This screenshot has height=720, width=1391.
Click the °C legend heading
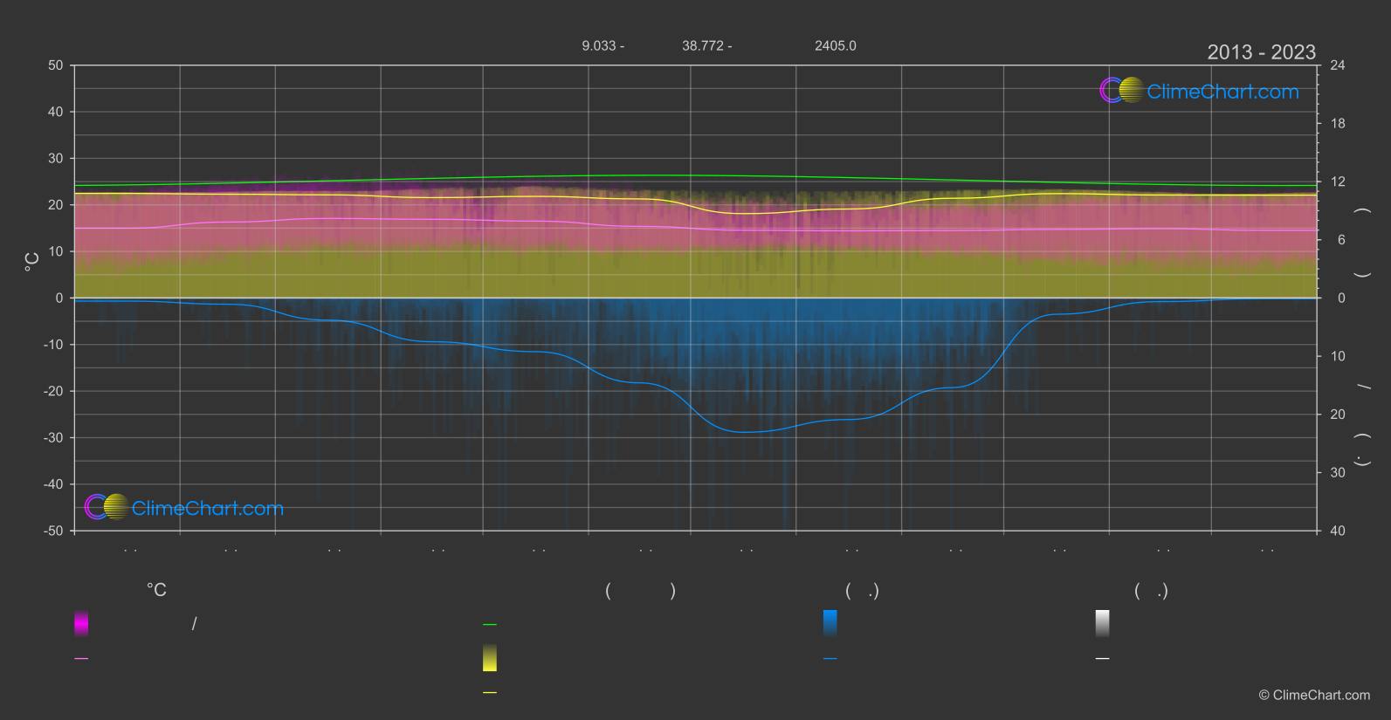pos(156,590)
